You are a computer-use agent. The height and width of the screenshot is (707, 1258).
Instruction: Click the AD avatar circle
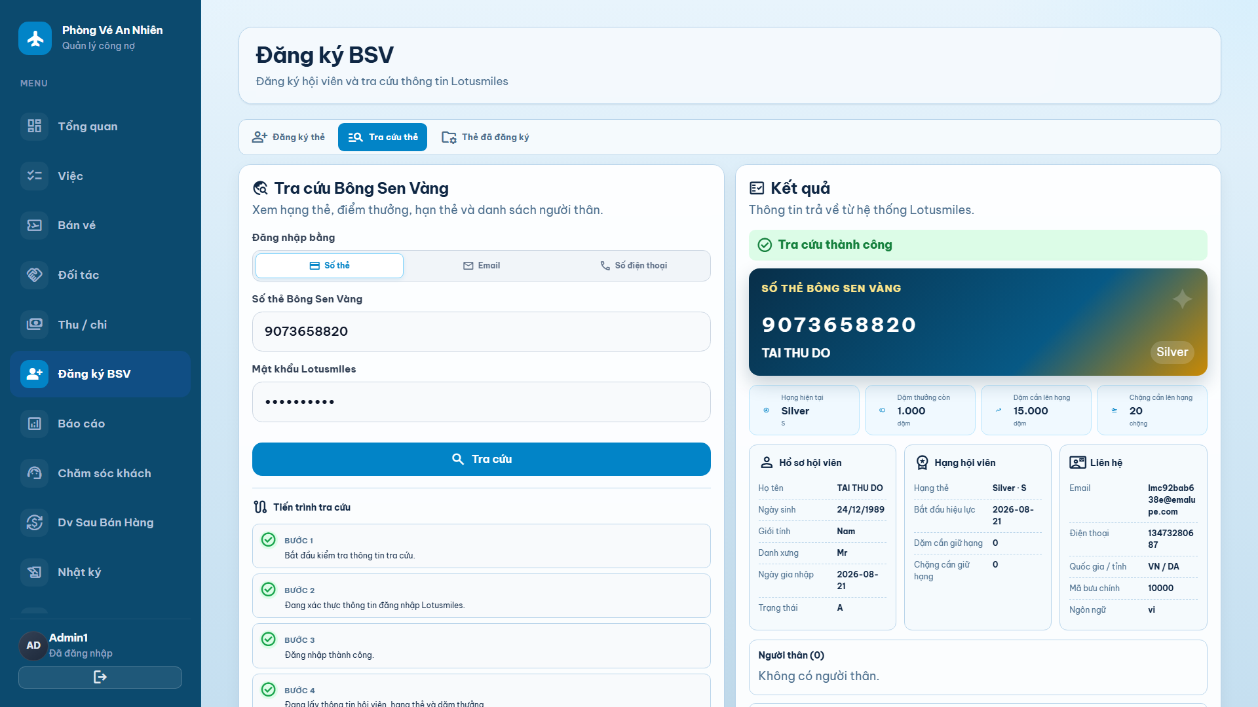[x=33, y=645]
